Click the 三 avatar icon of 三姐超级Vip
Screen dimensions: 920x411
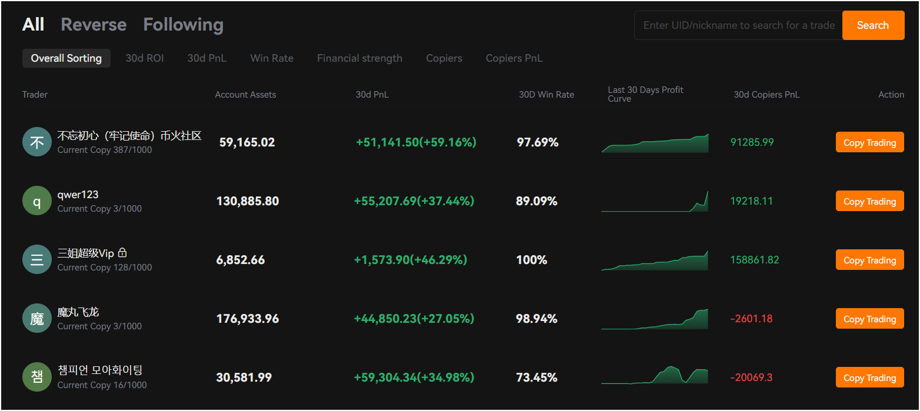(x=37, y=260)
